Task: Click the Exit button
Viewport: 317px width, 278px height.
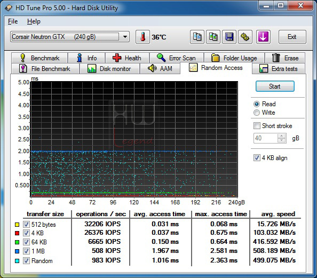Action: (x=292, y=37)
